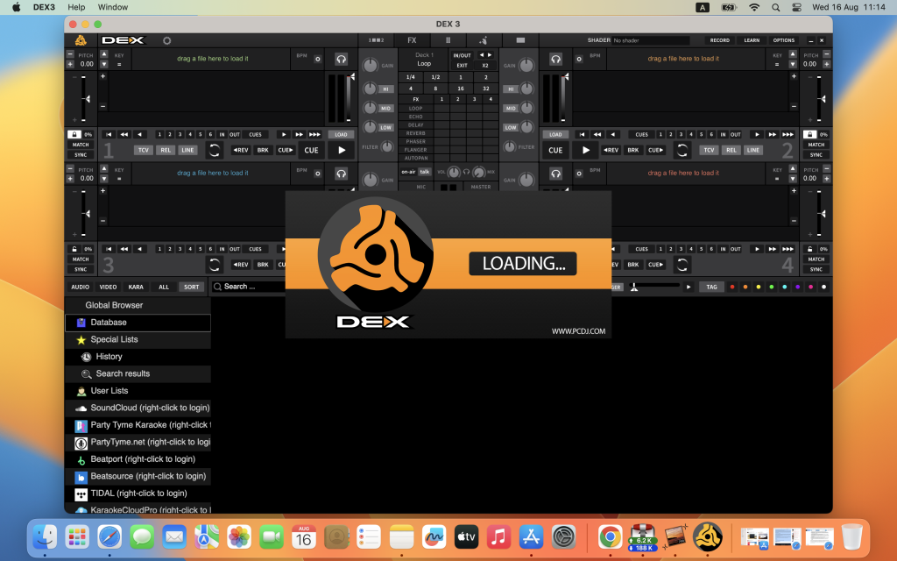The image size is (897, 561).
Task: Toggle the MID kill on right channel
Action: pyautogui.click(x=511, y=108)
